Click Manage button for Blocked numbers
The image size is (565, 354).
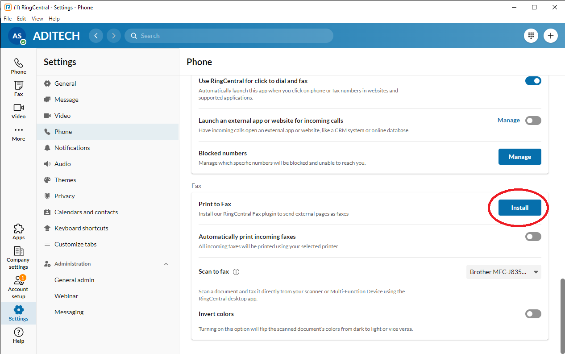tap(519, 157)
